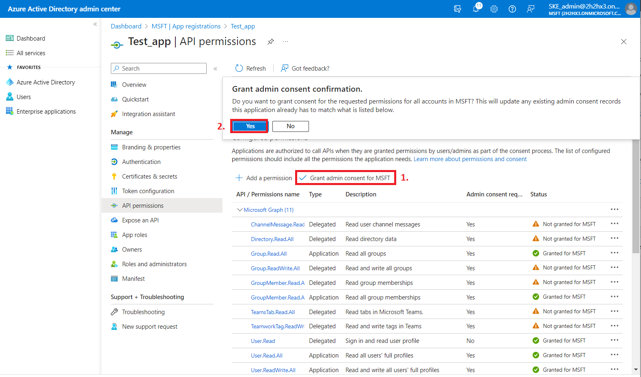The width and height of the screenshot is (641, 377).
Task: Click the vertical scrollbar down arrow
Action: [x=635, y=370]
